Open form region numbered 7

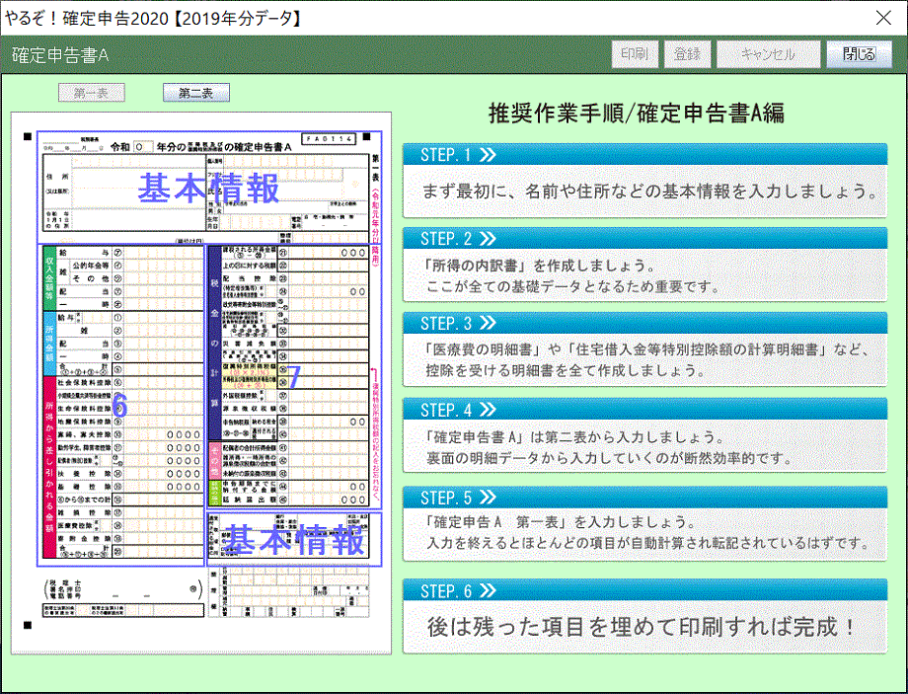[x=293, y=377]
